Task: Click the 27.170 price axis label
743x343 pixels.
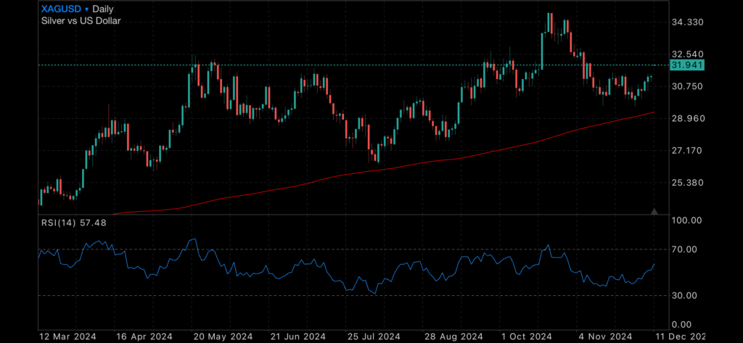Action: 688,151
